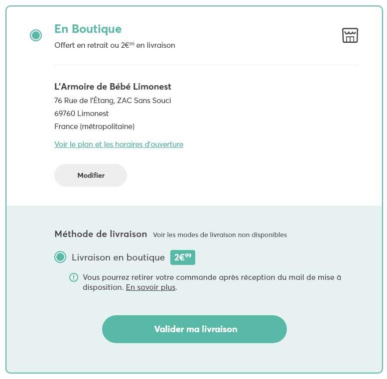Click the Méthode de livraison heading
387x379 pixels.
pyautogui.click(x=101, y=234)
